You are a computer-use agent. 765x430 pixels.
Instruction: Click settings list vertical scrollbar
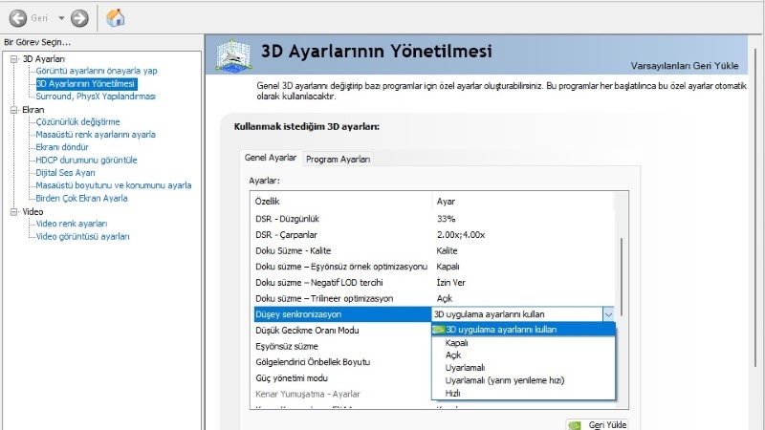[621, 277]
